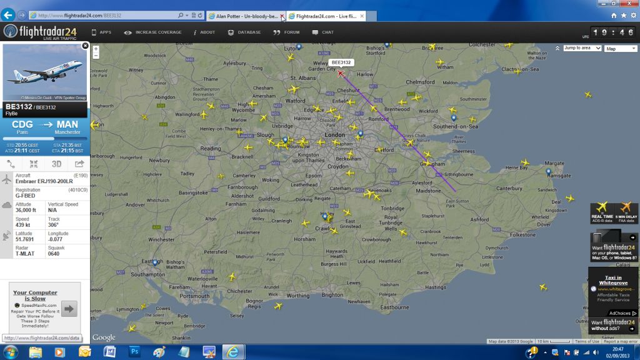Viewport: 640px width, 360px height.
Task: Click the BEE3132 flight label on map
Action: pos(341,62)
